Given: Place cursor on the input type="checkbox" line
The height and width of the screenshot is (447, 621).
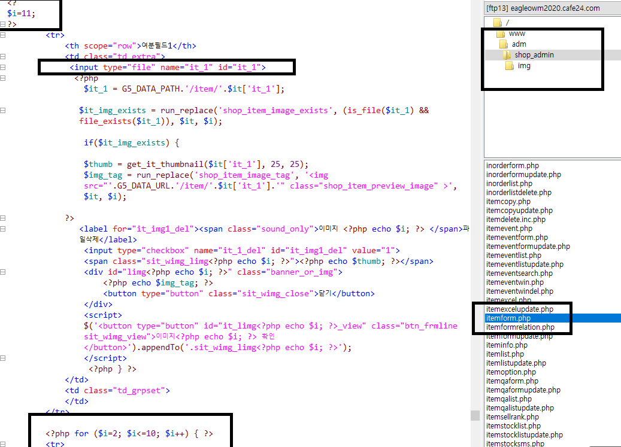Looking at the screenshot, I should [x=241, y=250].
